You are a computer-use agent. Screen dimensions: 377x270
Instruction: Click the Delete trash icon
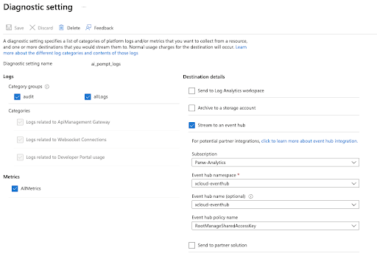[61, 27]
